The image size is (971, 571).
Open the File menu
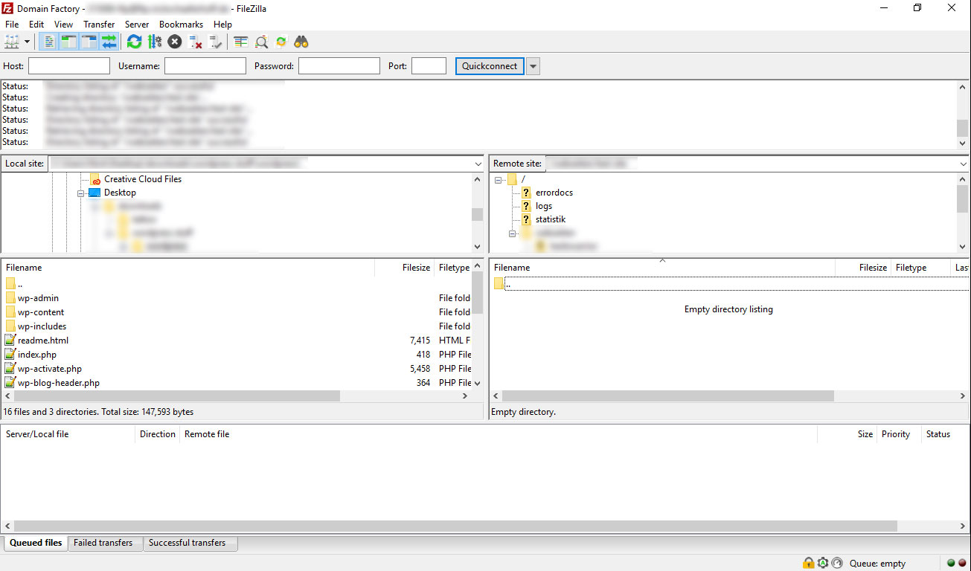(12, 25)
